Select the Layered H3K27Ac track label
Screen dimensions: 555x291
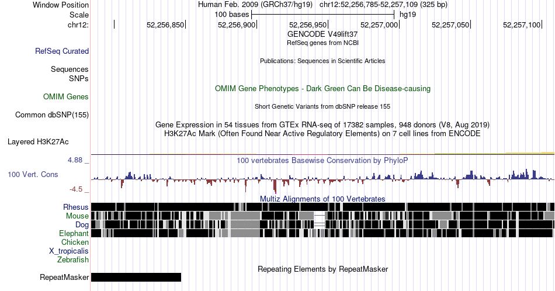(38, 141)
